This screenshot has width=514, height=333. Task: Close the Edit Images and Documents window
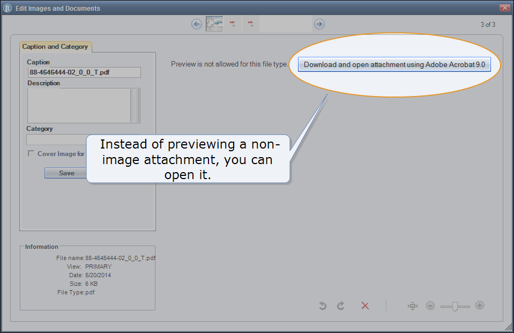[x=504, y=8]
